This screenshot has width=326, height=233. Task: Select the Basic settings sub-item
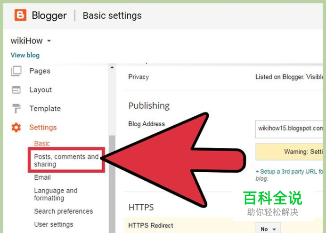tap(42, 144)
